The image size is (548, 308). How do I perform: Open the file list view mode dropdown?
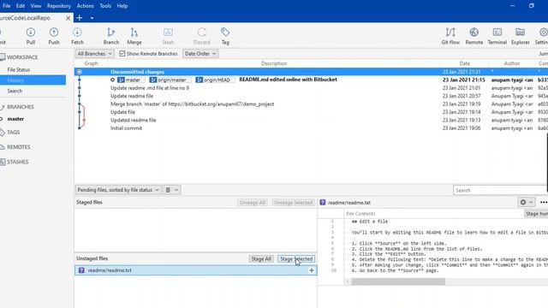coord(171,190)
